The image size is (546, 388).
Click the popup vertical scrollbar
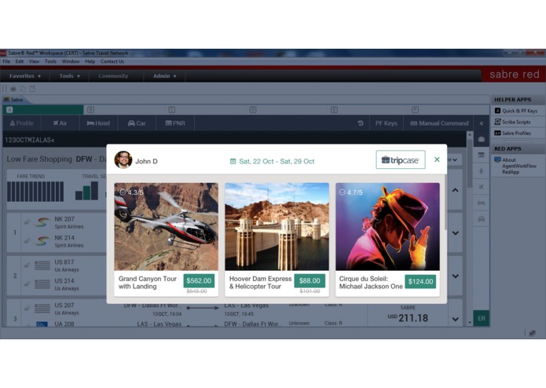pos(445,202)
